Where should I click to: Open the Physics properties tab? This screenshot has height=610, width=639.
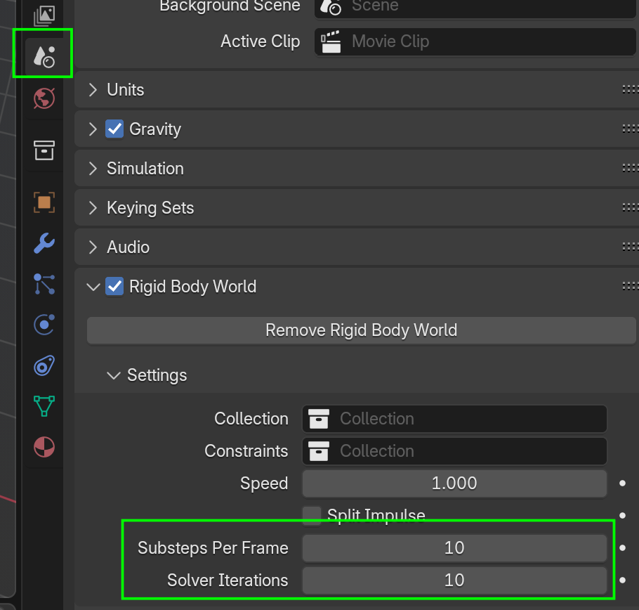[x=44, y=325]
